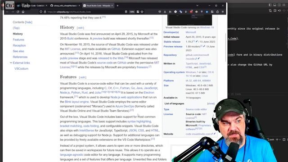288x162 pixels.
Task: Close the GitHub browser tab
Action: [x=79, y=6]
